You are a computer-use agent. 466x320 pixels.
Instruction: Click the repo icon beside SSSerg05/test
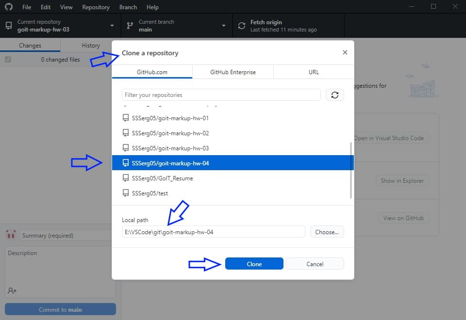pos(125,193)
